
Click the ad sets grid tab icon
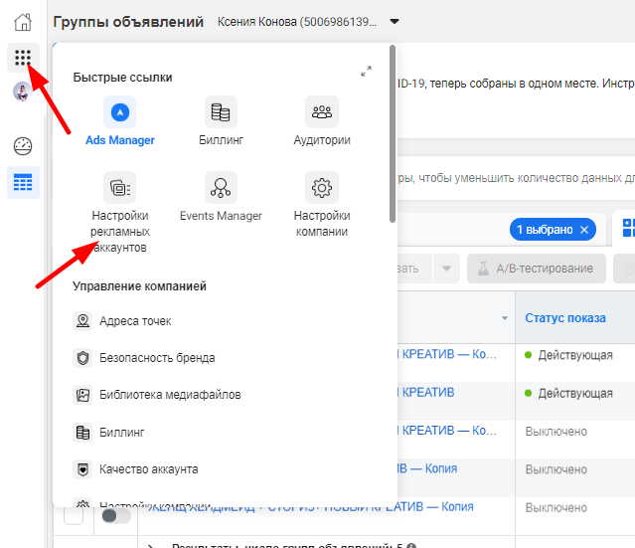point(628,228)
